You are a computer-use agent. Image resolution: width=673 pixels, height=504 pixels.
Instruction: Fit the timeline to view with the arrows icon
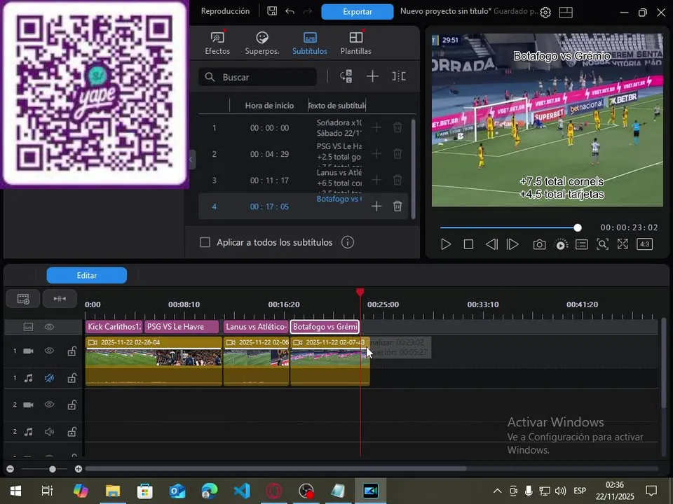tap(60, 299)
